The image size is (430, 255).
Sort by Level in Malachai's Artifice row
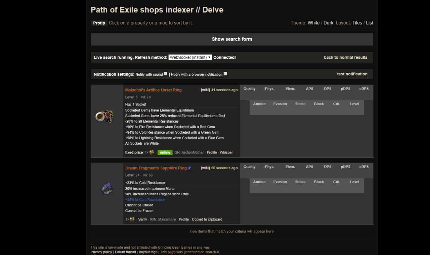(x=355, y=104)
